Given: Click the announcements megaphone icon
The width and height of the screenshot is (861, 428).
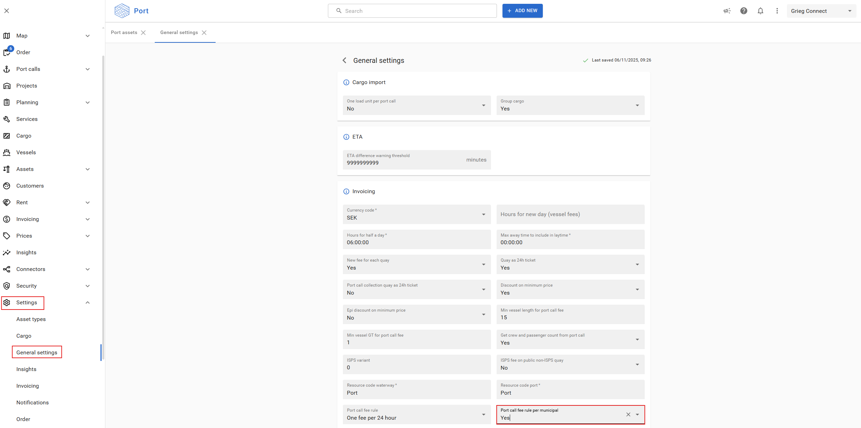Looking at the screenshot, I should [x=727, y=11].
